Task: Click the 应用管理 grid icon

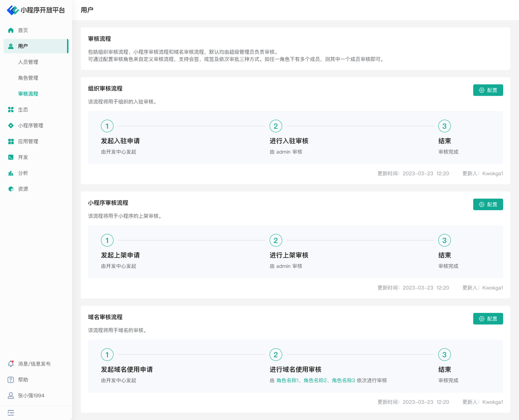Action: coord(11,141)
